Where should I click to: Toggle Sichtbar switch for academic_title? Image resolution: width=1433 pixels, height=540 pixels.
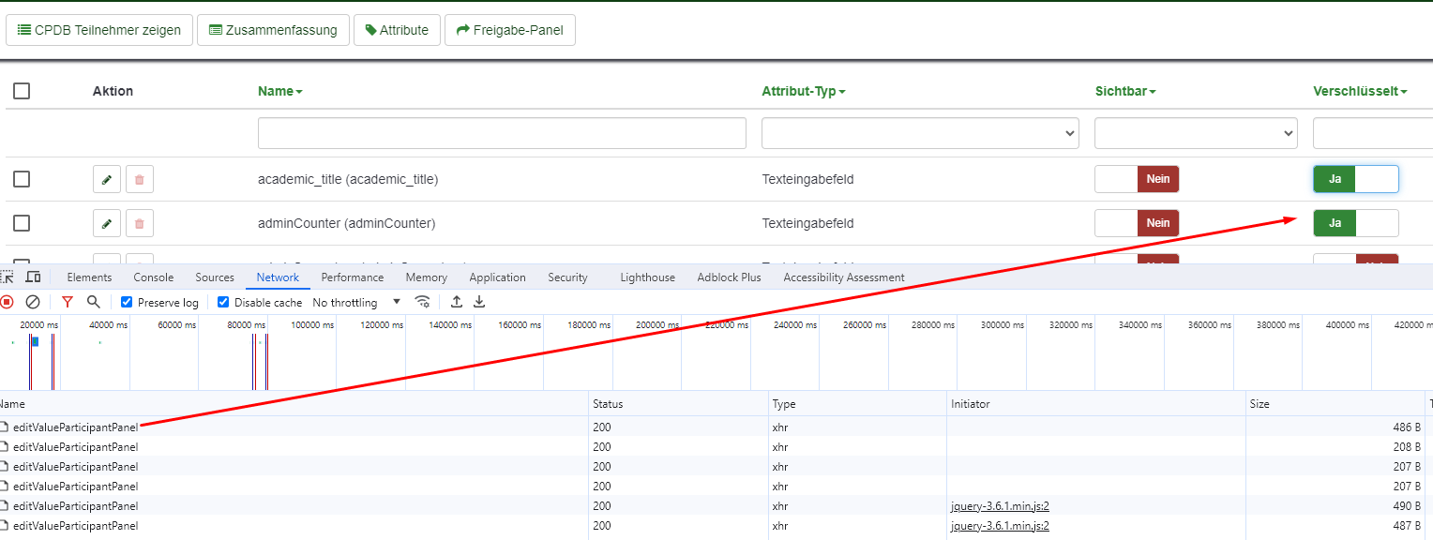coord(1137,179)
